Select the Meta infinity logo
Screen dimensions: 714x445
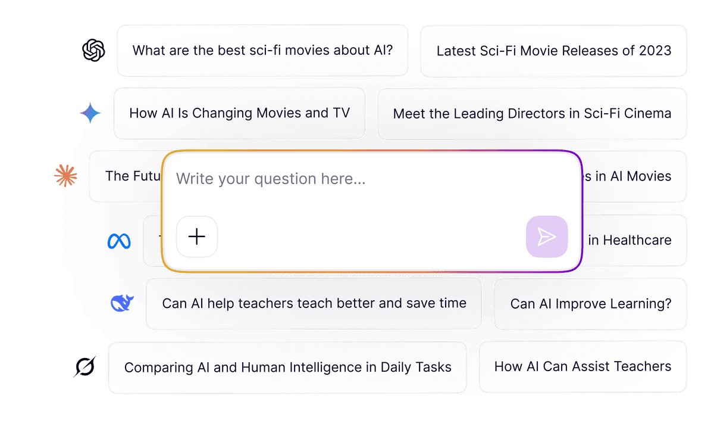click(118, 241)
